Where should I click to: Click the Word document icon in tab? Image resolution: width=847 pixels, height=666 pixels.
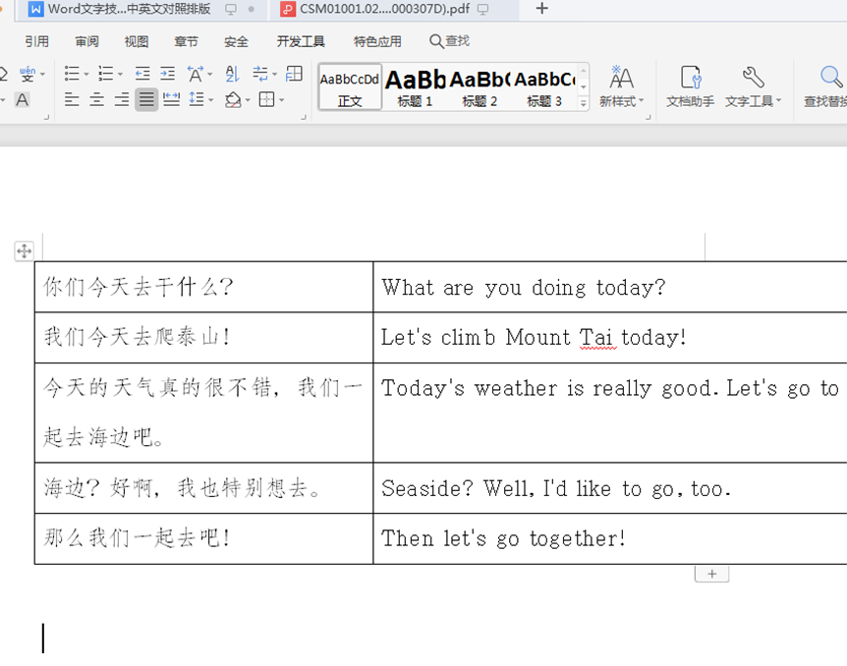[x=35, y=9]
